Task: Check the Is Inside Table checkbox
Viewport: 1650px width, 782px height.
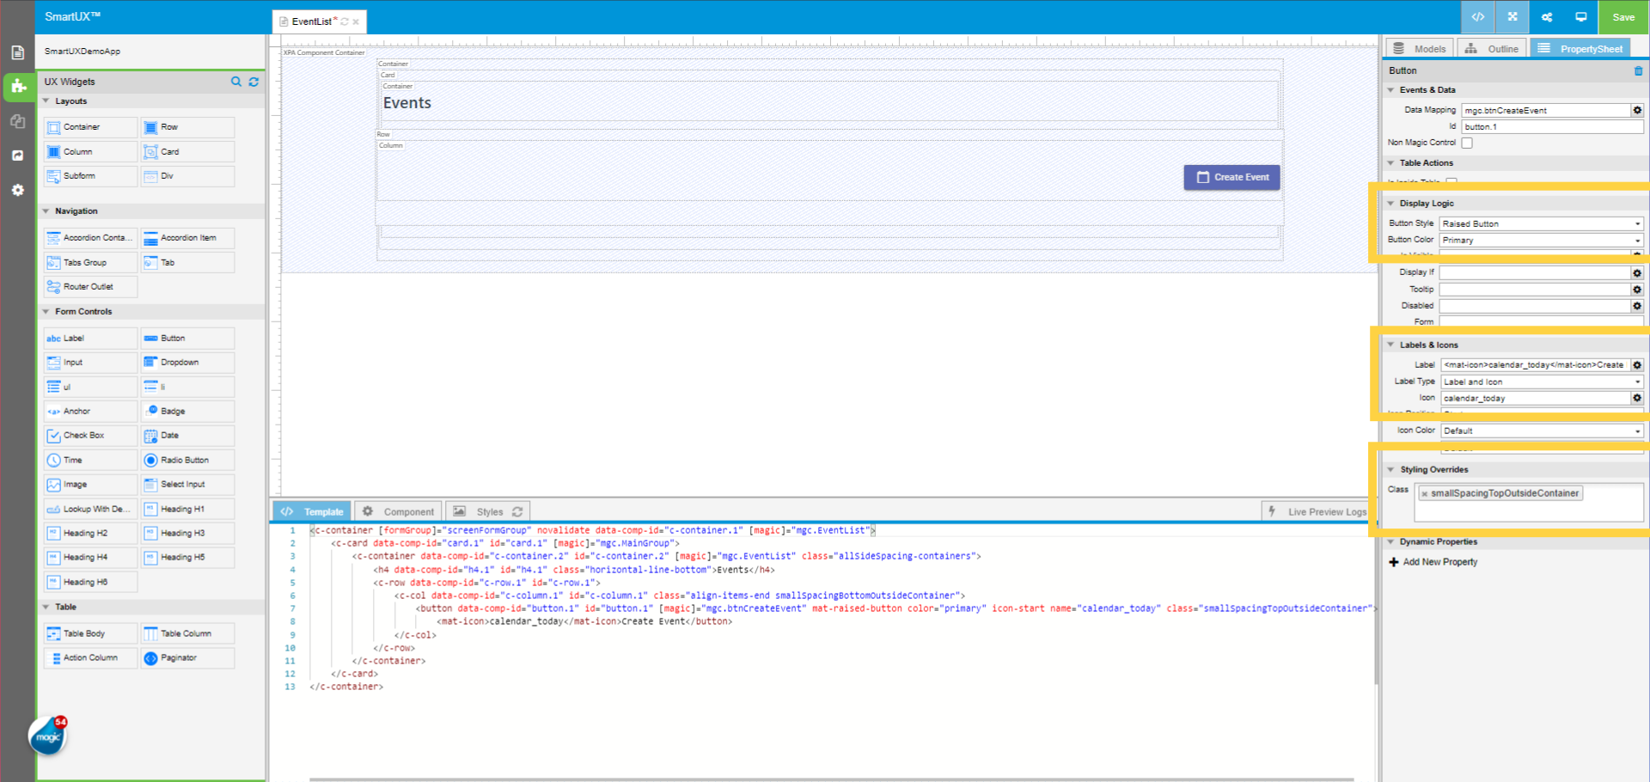Action: coord(1451,181)
